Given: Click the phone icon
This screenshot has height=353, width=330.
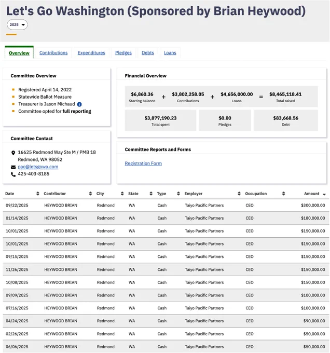Looking at the screenshot, I should point(13,174).
